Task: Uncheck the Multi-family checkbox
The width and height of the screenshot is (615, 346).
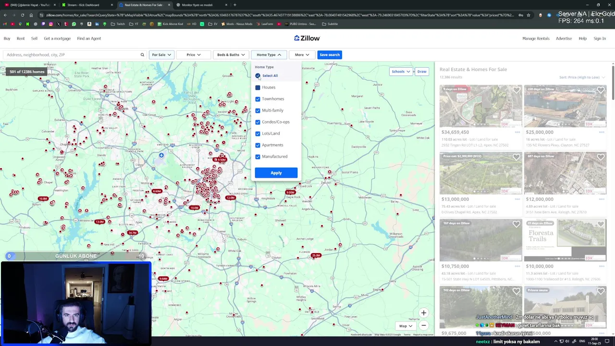Action: 258,111
